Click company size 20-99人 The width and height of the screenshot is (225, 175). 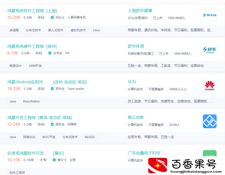click(174, 125)
